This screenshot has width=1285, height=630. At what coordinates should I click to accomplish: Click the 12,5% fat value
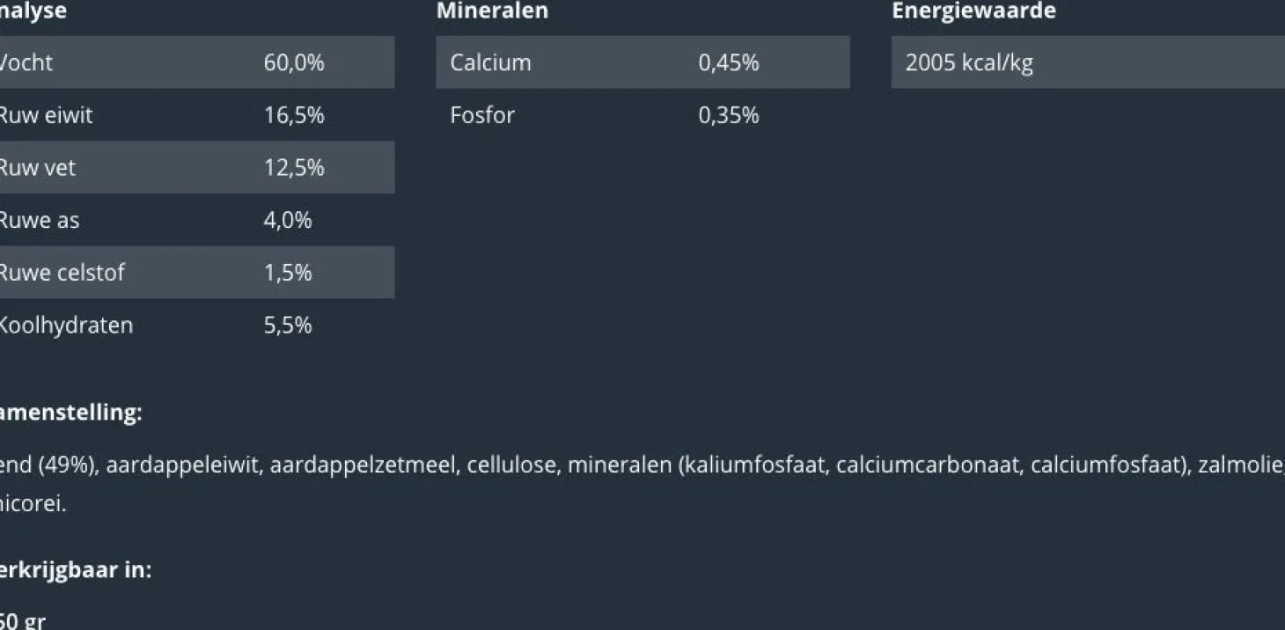point(294,167)
